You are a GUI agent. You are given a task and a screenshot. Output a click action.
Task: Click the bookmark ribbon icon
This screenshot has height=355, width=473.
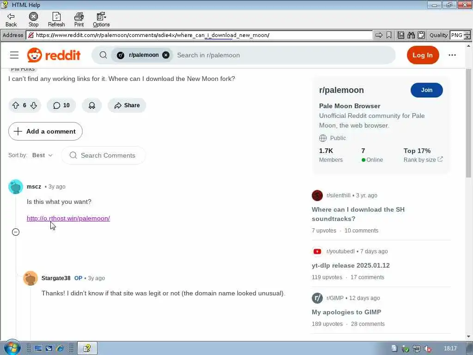tap(389, 35)
